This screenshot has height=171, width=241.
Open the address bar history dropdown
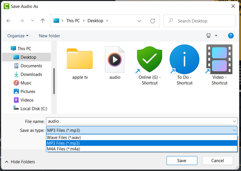[x=139, y=21]
